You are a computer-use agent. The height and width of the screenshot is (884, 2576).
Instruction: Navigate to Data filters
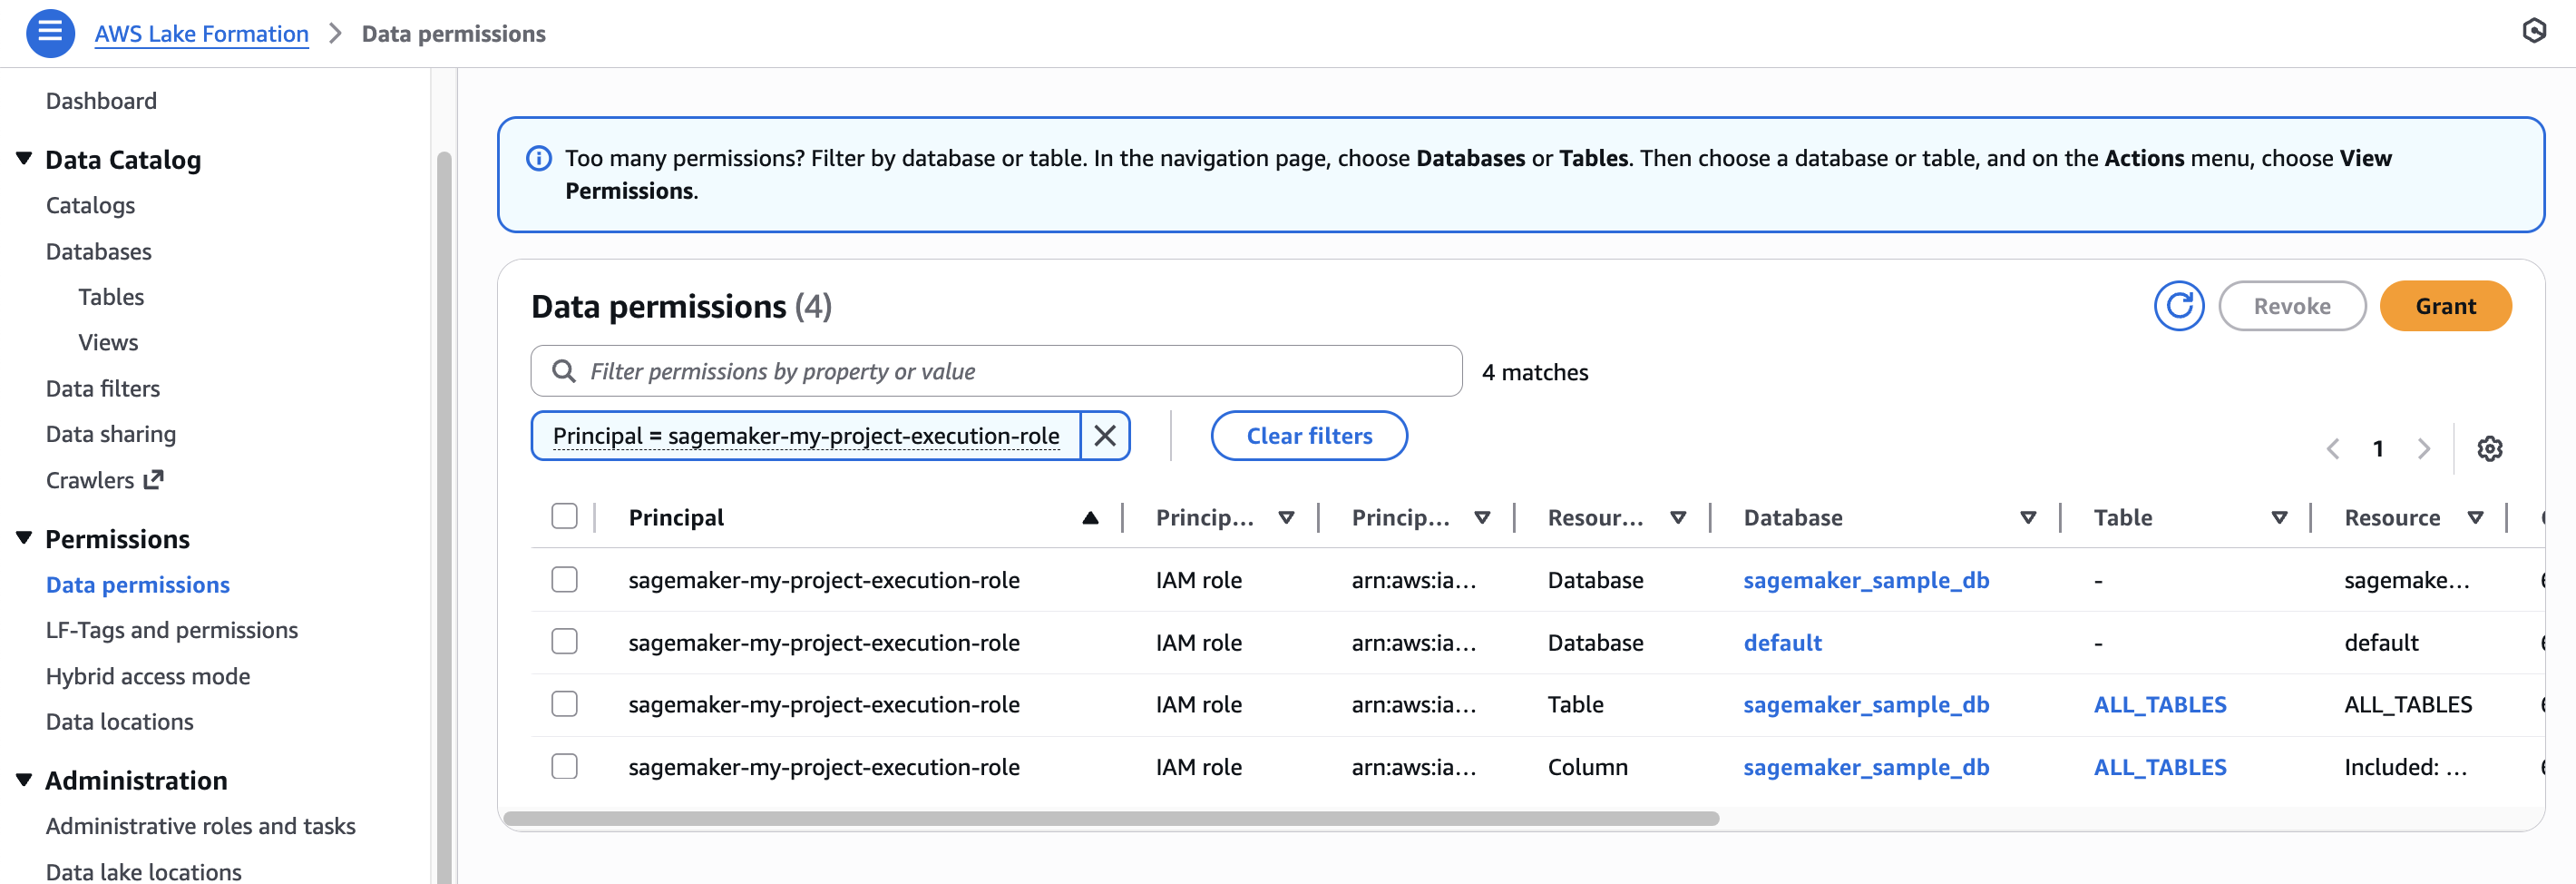[x=103, y=388]
